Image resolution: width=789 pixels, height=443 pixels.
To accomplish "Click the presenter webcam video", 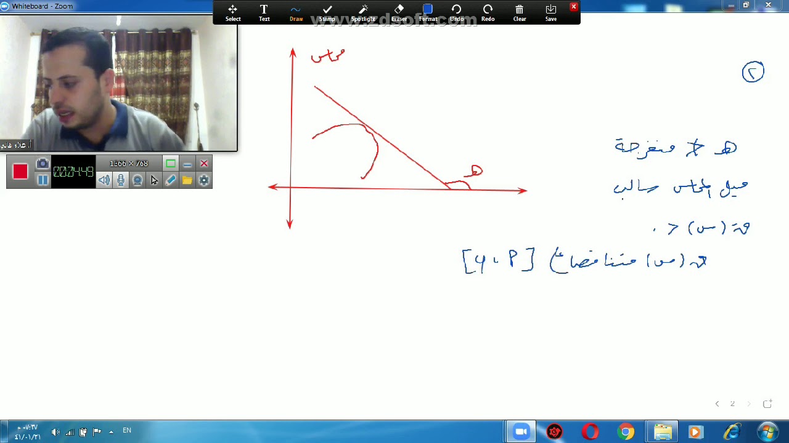I will pos(118,83).
